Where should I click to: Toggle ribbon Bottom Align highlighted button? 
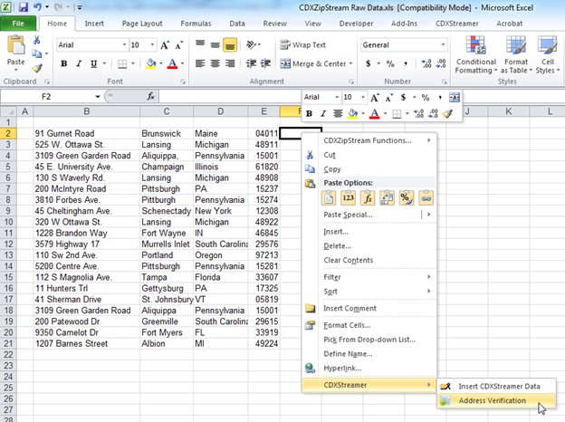click(230, 45)
